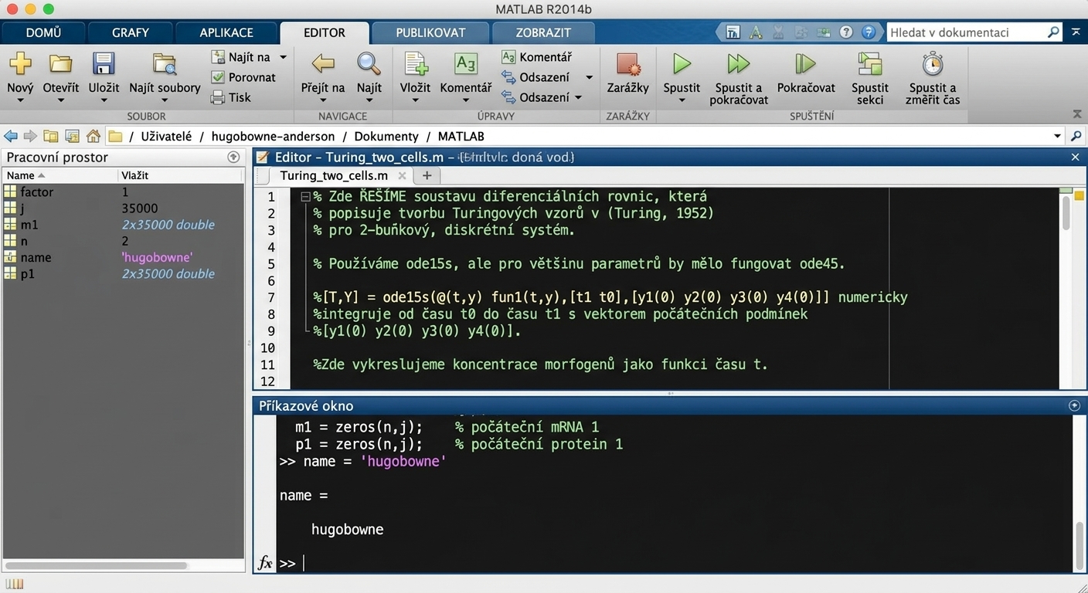The image size is (1088, 593).
Task: Click the grey question mark help icon
Action: pyautogui.click(x=846, y=32)
